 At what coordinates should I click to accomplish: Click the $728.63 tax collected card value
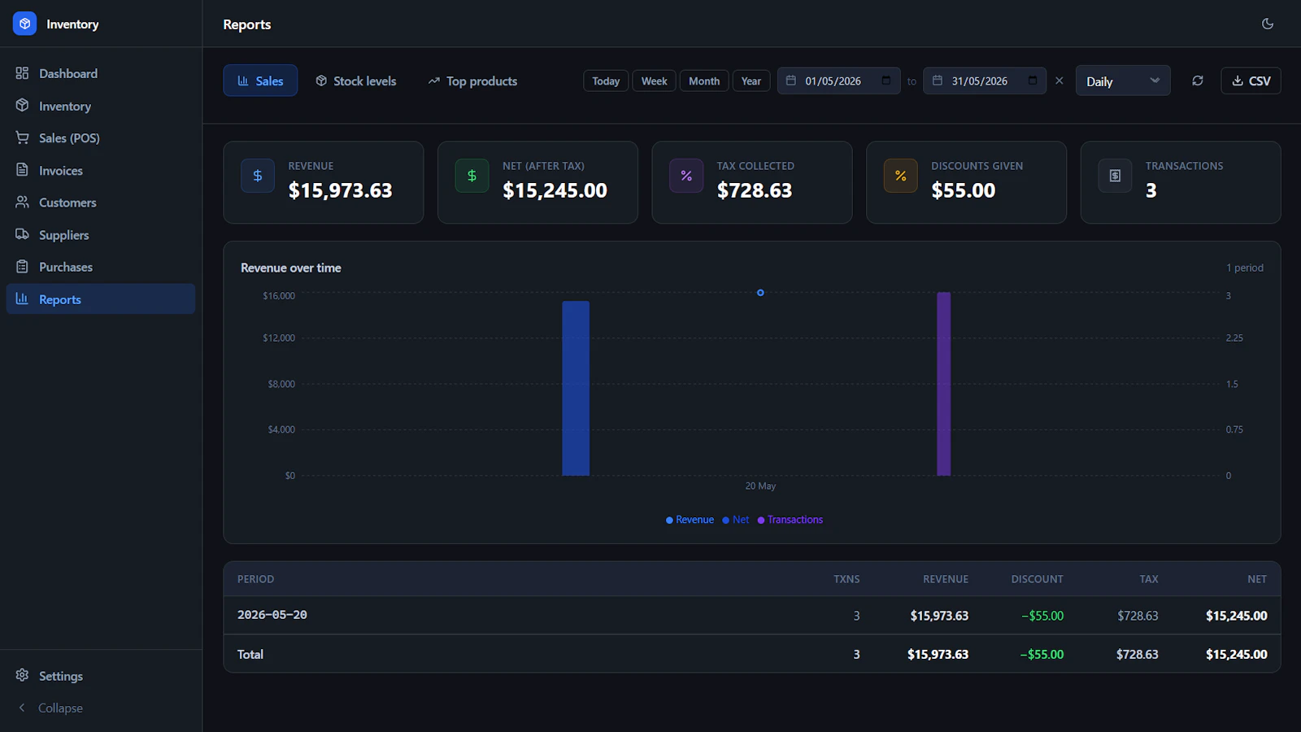754,190
